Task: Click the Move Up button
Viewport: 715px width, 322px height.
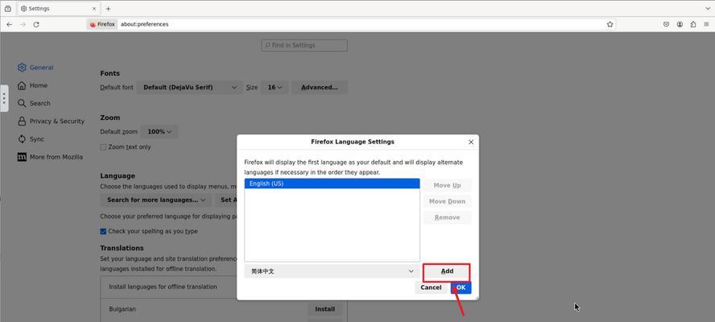Action: coord(447,185)
